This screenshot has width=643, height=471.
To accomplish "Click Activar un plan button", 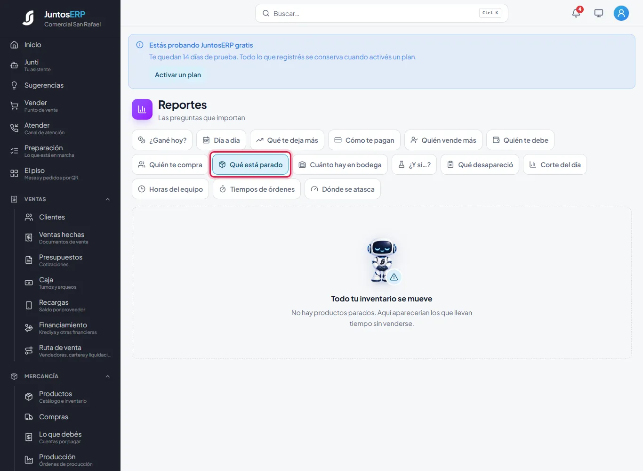I will [x=178, y=75].
